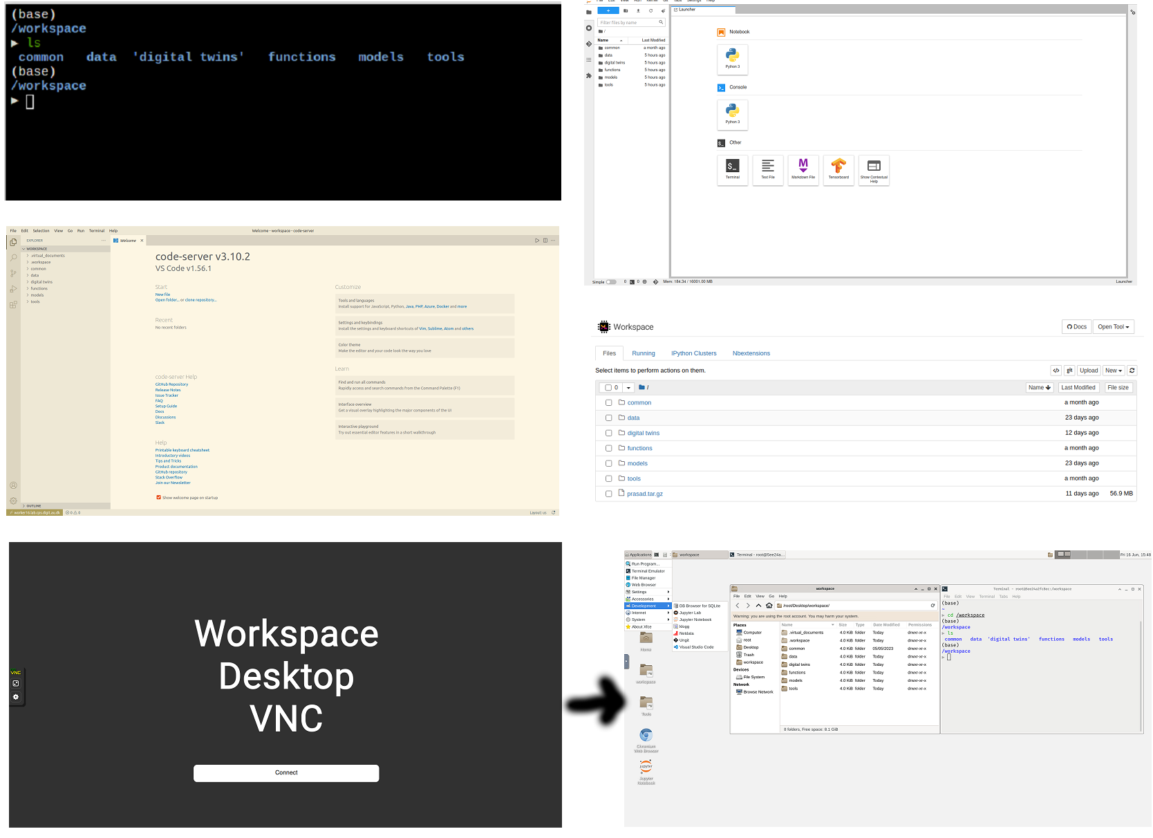Open Tensorboard from the JupyterLab Launcher

(x=838, y=170)
